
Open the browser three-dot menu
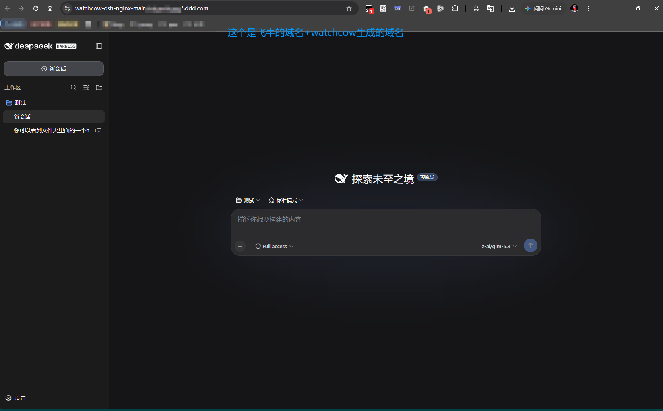[x=589, y=8]
